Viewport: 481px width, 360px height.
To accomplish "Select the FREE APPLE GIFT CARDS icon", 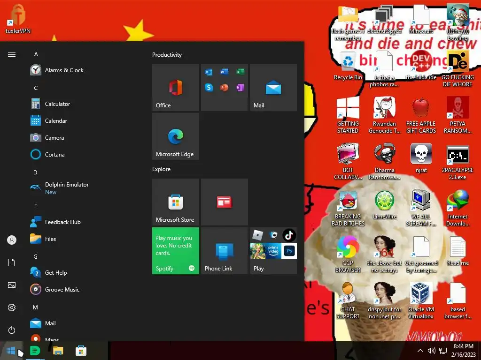I will pos(421,115).
